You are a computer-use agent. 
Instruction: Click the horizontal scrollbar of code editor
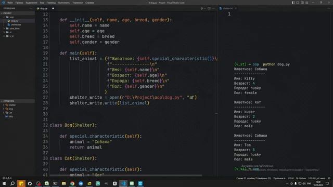click(x=126, y=176)
